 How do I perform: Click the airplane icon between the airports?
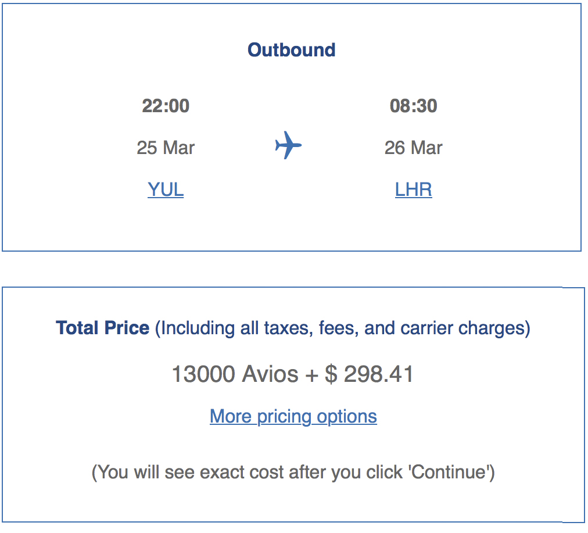coord(289,145)
